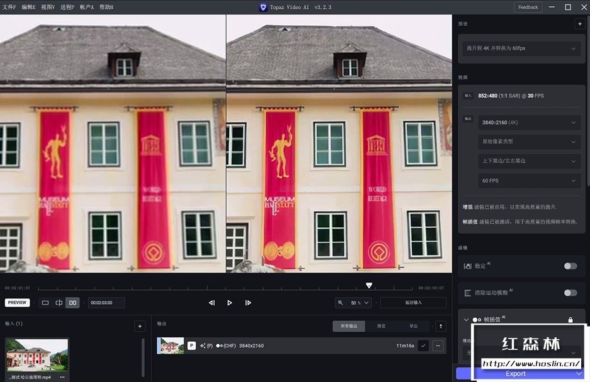Open the 上下黑边/左右黑边 dropdown
The height and width of the screenshot is (382, 590).
pos(529,161)
